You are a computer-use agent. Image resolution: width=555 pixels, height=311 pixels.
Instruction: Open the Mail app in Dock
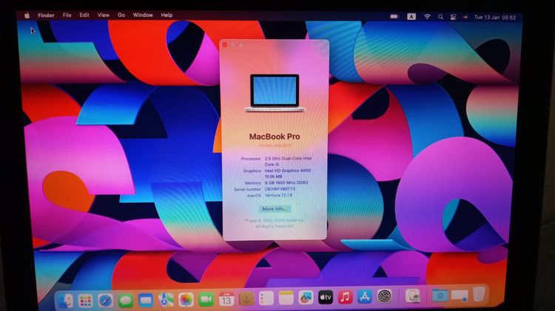tap(146, 301)
